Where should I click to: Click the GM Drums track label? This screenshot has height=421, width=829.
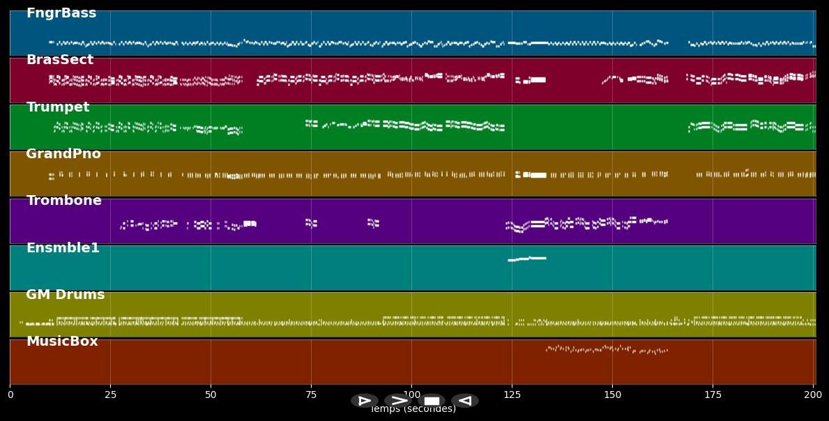click(x=66, y=295)
